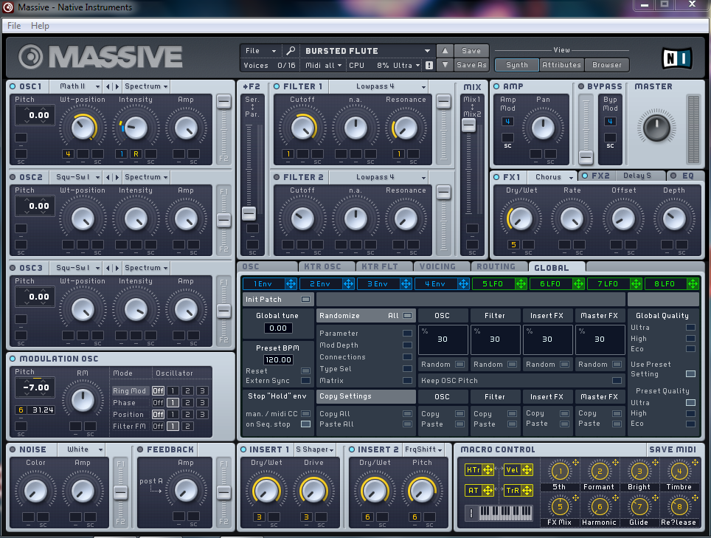Screen dimensions: 711x538
Task: Select Global Quality Ultra checkbox
Action: pos(690,328)
